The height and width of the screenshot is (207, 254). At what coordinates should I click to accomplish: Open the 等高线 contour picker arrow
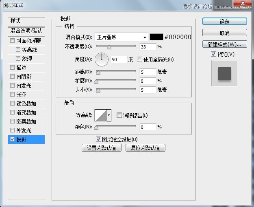point(109,115)
